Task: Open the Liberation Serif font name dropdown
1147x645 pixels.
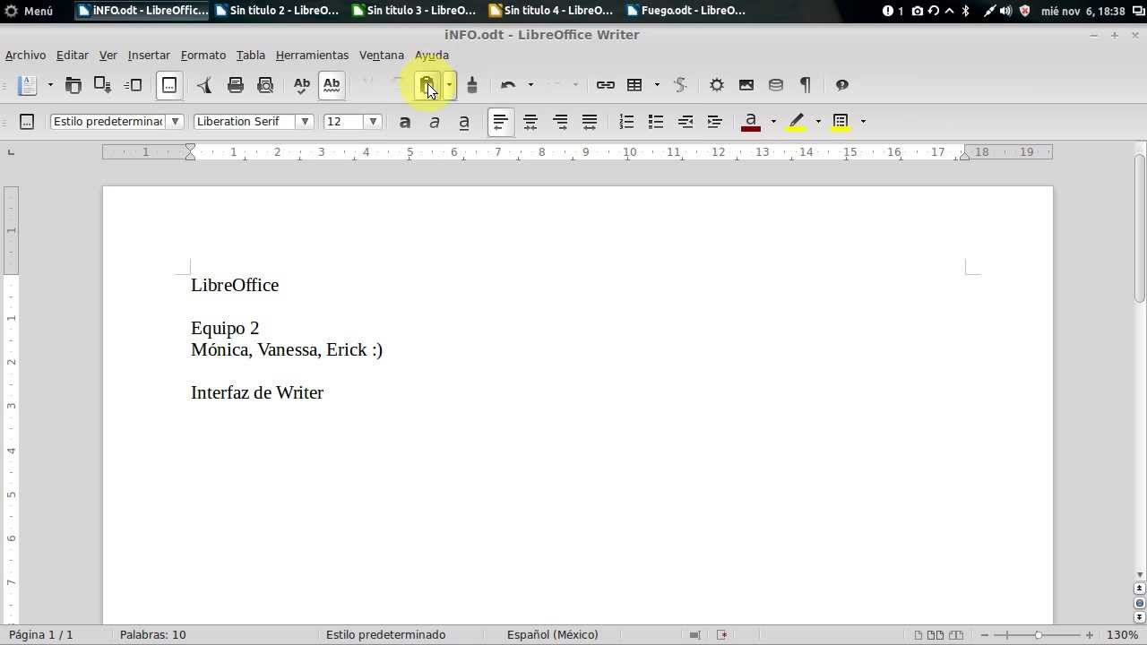Action: click(x=306, y=122)
